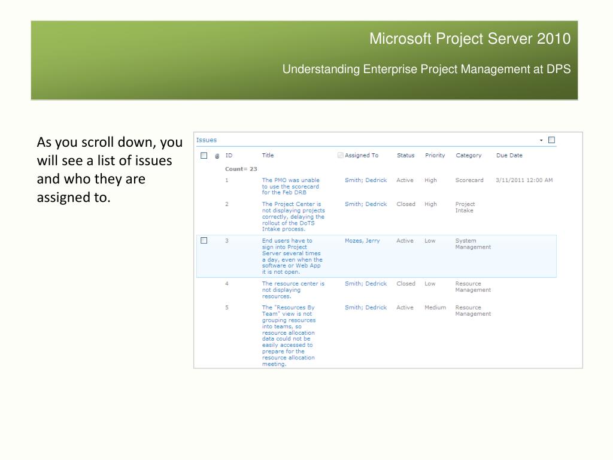Open issue 'The resource center is not displaying resources'
The height and width of the screenshot is (460, 613).
[x=293, y=290]
